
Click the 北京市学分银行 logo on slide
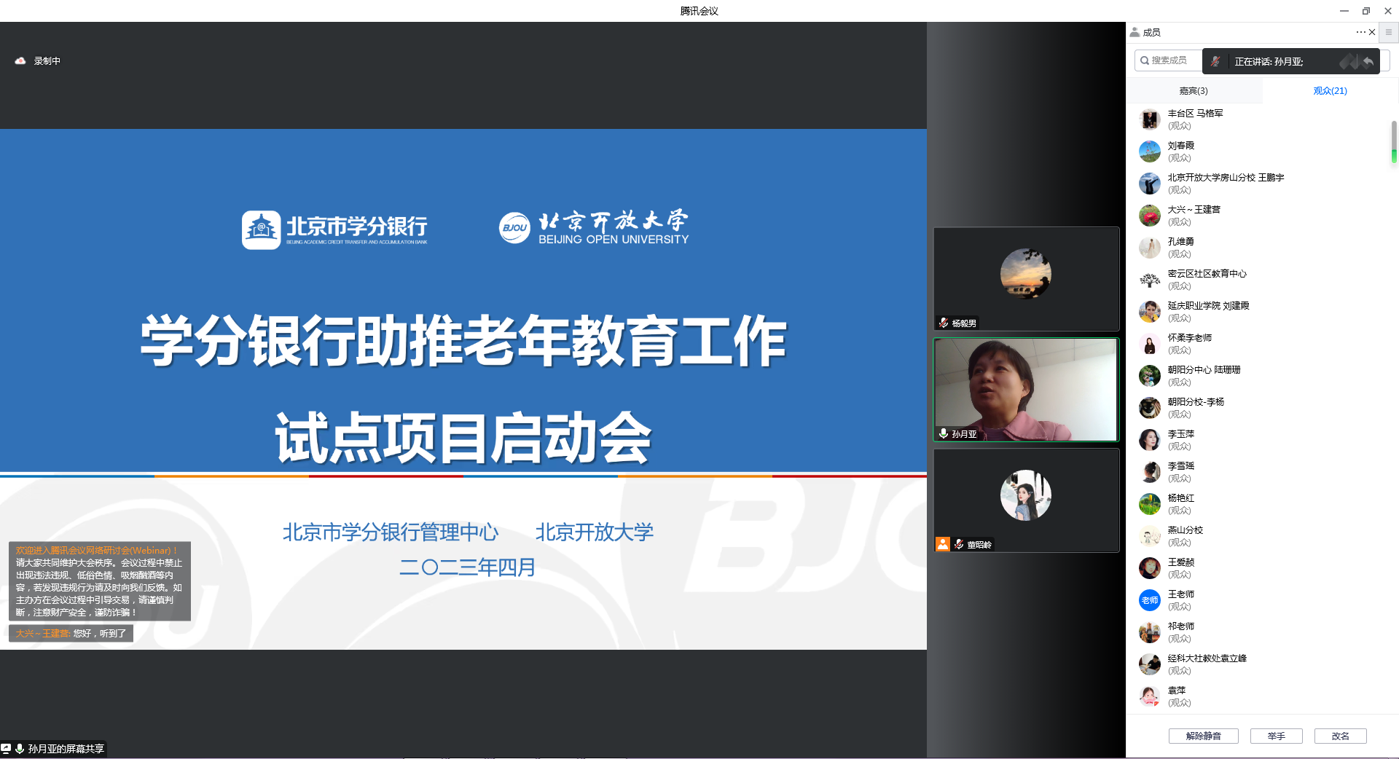pyautogui.click(x=335, y=229)
